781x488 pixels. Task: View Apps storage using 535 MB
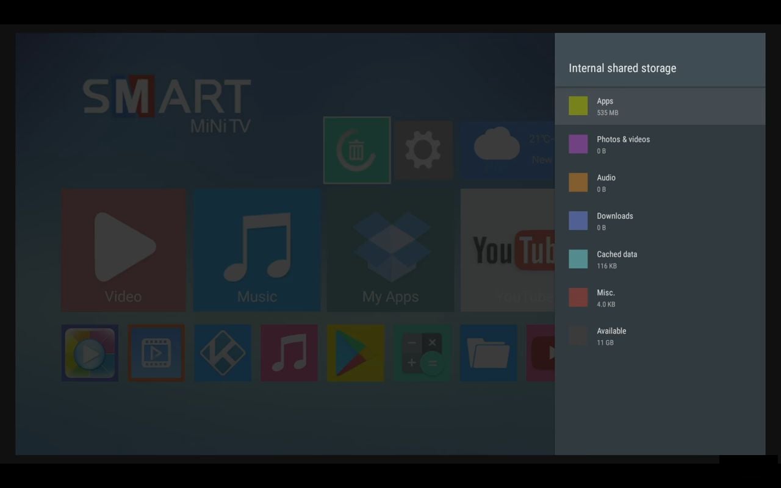click(x=660, y=106)
